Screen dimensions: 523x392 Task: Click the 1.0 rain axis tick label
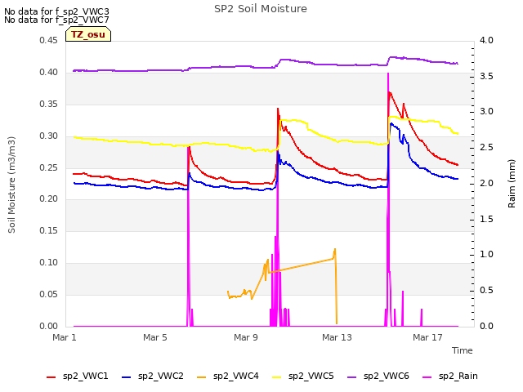(x=486, y=254)
